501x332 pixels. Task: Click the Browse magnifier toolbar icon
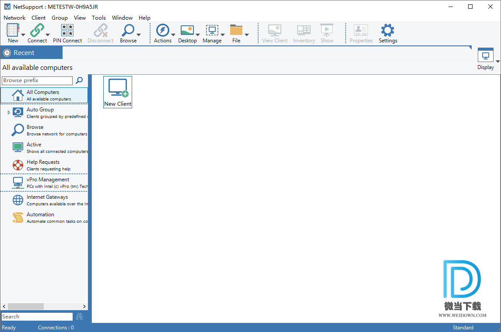click(x=128, y=31)
